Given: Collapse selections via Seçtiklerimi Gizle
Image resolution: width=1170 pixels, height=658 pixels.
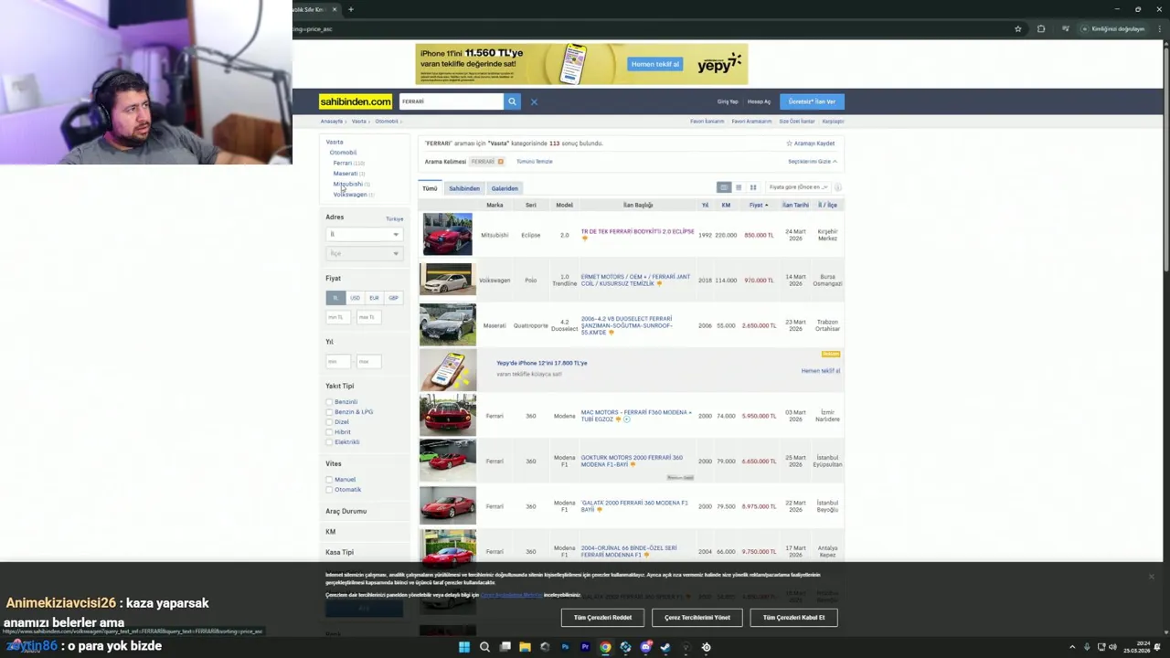Looking at the screenshot, I should (x=812, y=162).
